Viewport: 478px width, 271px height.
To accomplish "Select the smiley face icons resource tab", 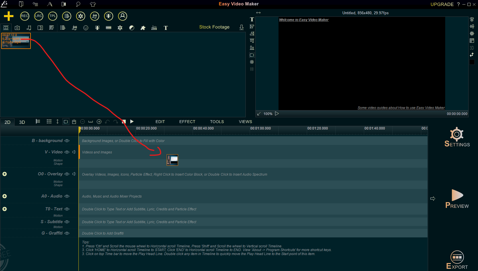I will (x=86, y=28).
